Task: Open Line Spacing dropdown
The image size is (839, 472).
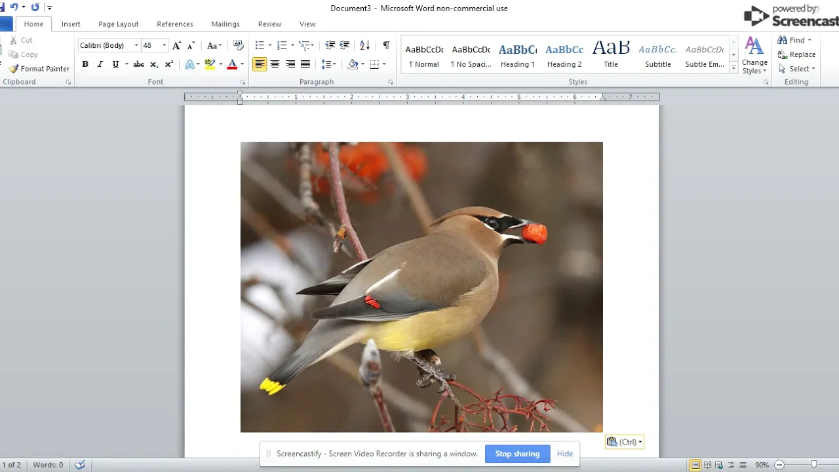Action: tap(328, 64)
